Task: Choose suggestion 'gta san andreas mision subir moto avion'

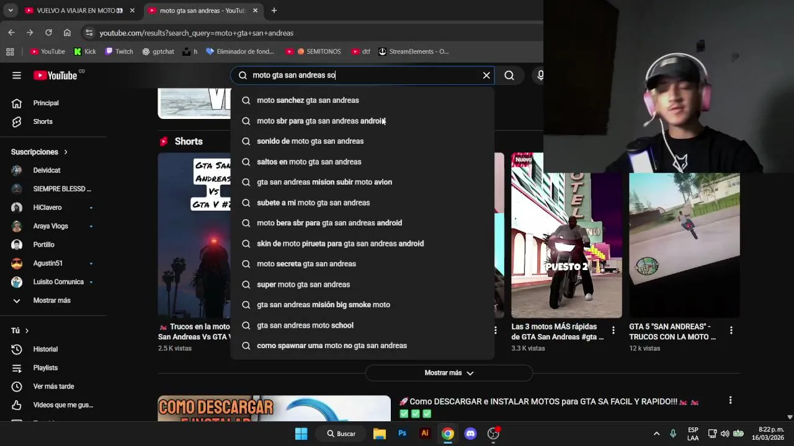Action: [362, 182]
